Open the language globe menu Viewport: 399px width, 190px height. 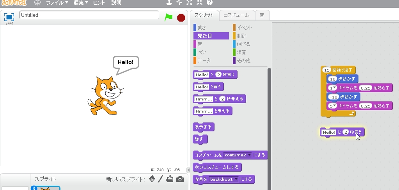(37, 3)
